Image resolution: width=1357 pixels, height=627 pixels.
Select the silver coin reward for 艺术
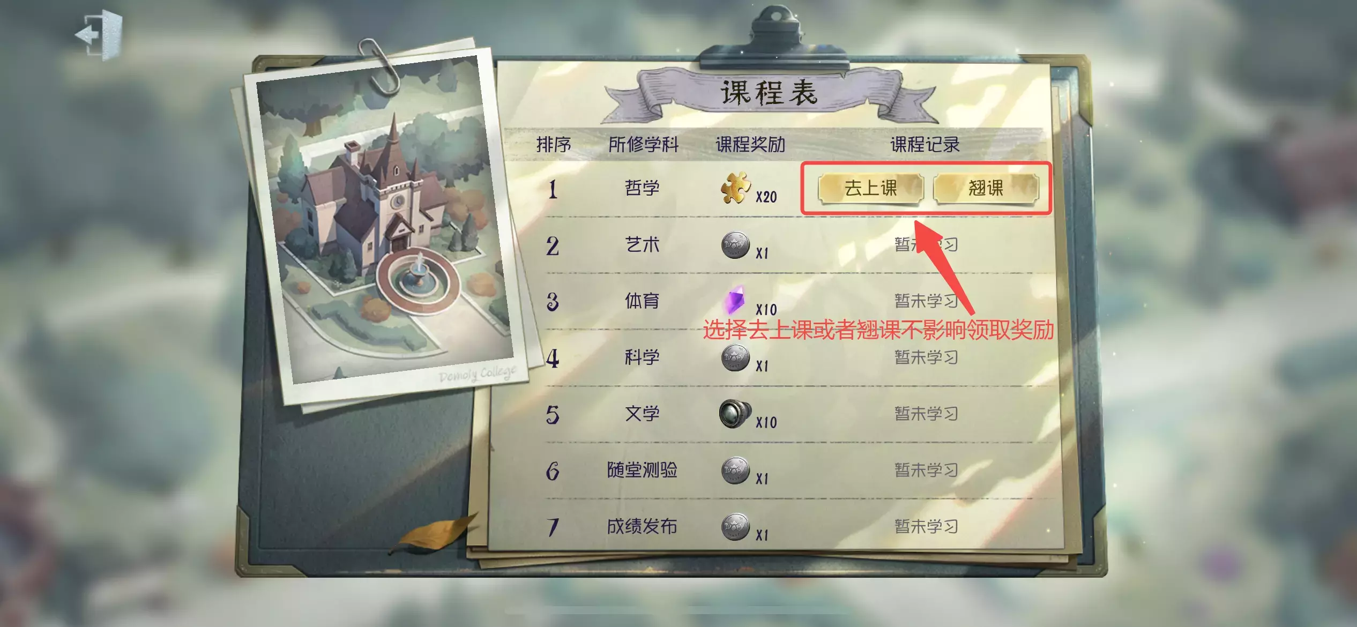point(735,245)
